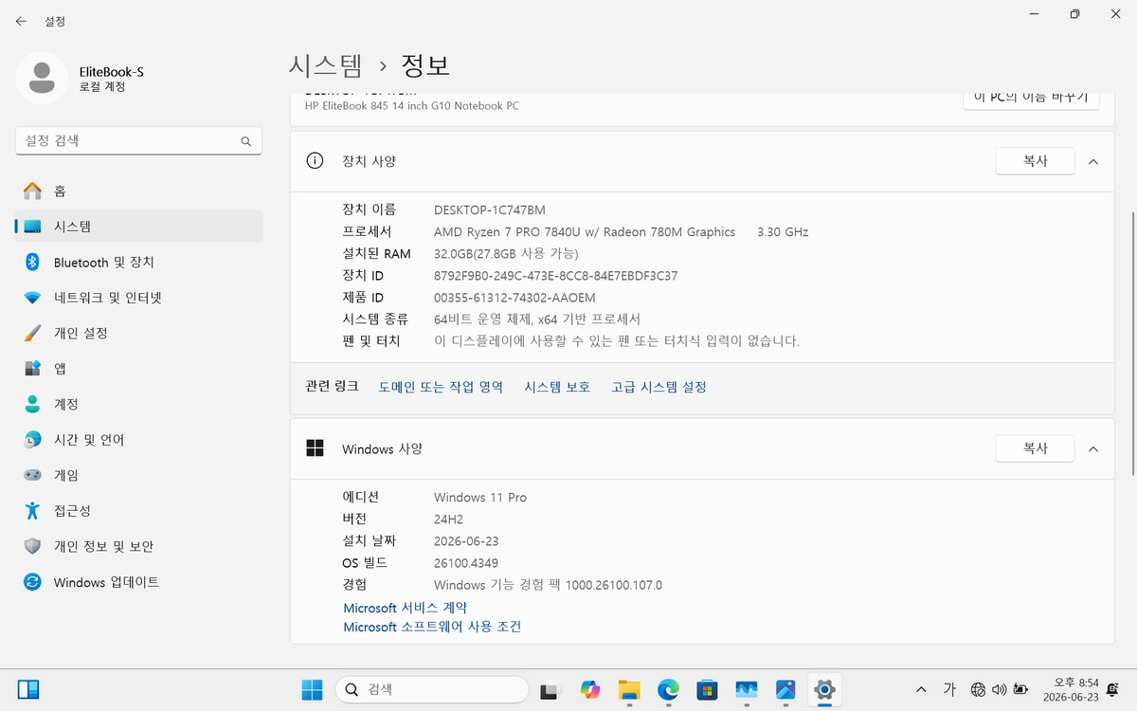
Task: Open 개인 정보 및 보안 settings
Action: 139,547
